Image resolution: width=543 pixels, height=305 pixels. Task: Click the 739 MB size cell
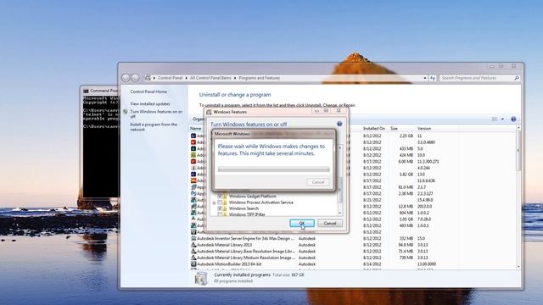pyautogui.click(x=406, y=258)
